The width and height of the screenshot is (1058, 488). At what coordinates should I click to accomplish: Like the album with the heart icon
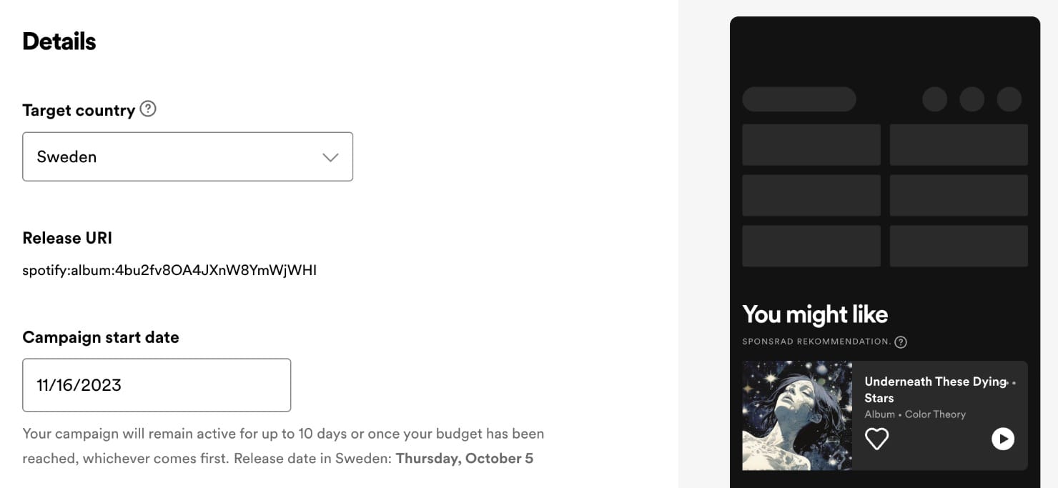coord(876,438)
